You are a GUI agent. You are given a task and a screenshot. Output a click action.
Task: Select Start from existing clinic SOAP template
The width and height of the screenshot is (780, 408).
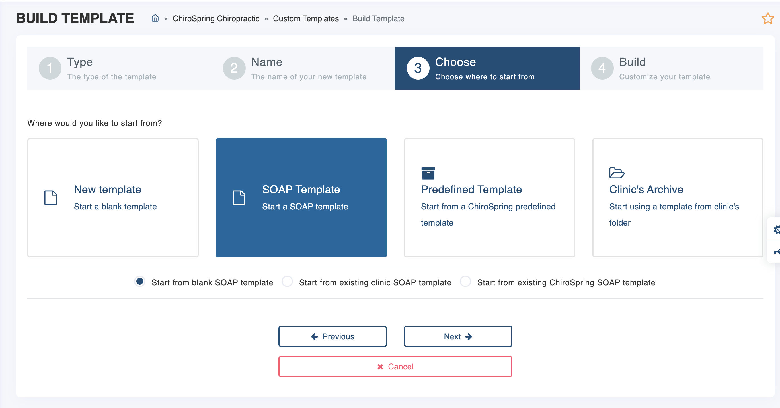[x=287, y=282]
